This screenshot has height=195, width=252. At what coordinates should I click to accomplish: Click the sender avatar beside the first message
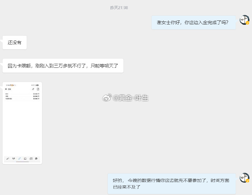pyautogui.click(x=244, y=20)
